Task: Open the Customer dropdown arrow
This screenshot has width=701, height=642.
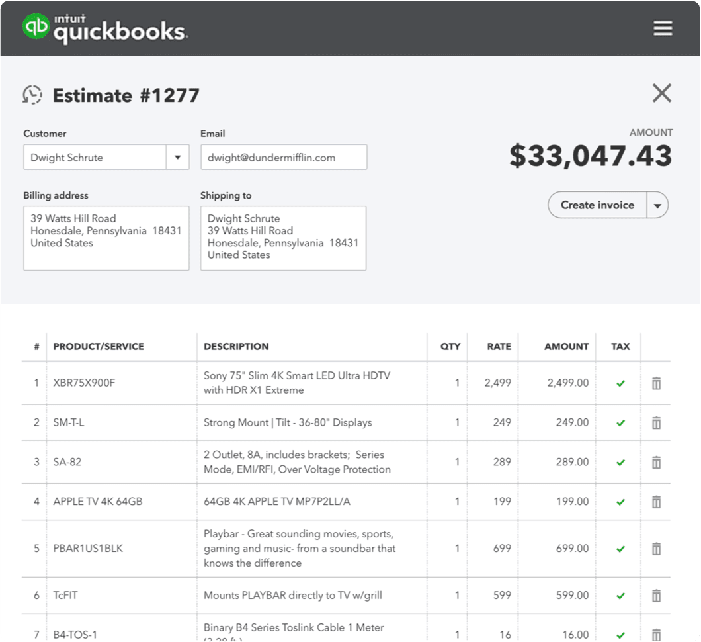Action: tap(177, 157)
